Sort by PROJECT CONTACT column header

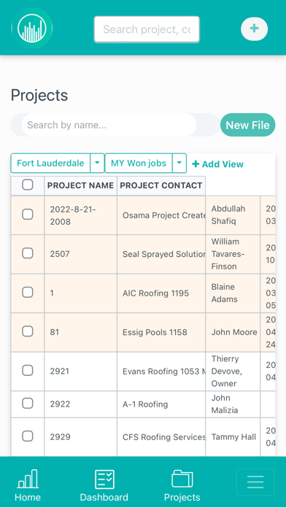click(x=161, y=185)
